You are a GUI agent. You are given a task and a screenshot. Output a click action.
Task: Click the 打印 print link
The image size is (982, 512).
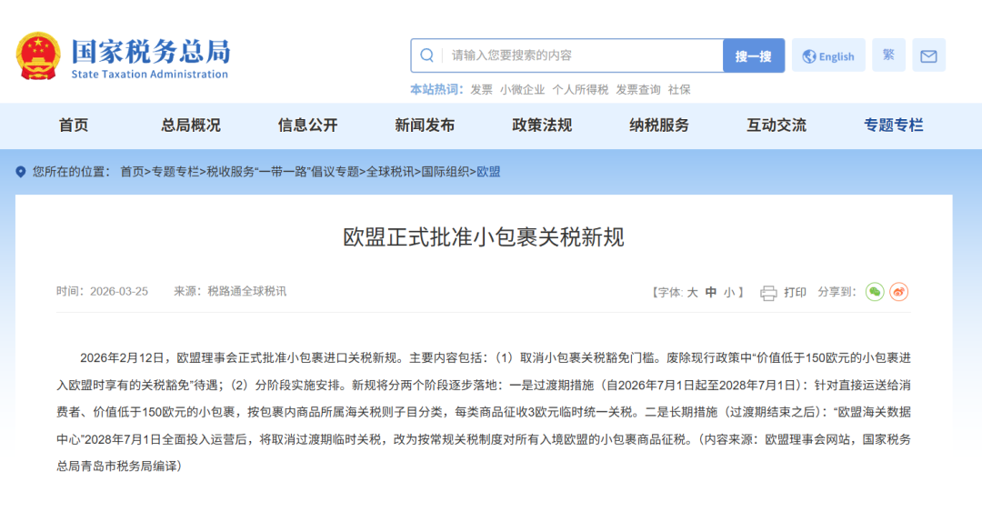795,292
